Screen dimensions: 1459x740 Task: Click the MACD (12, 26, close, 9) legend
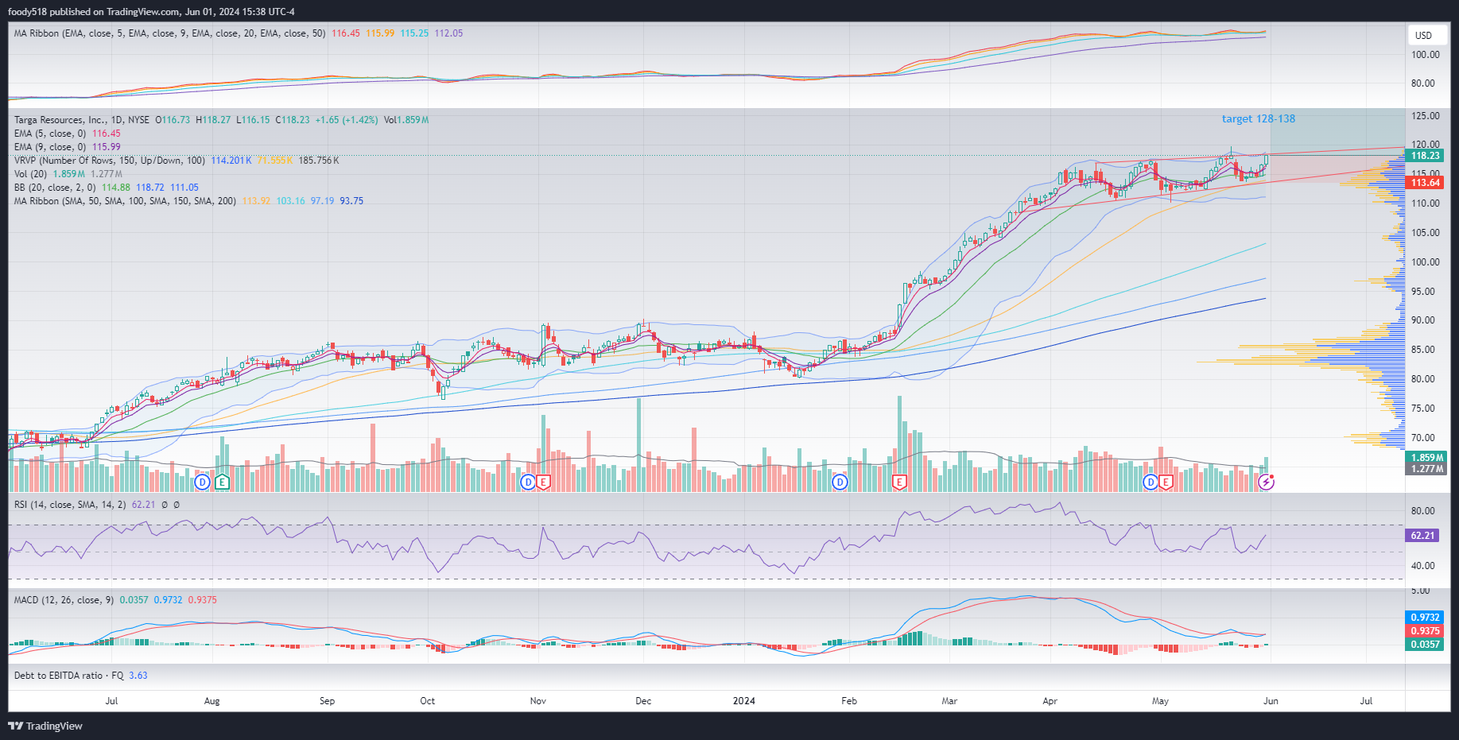pyautogui.click(x=64, y=600)
